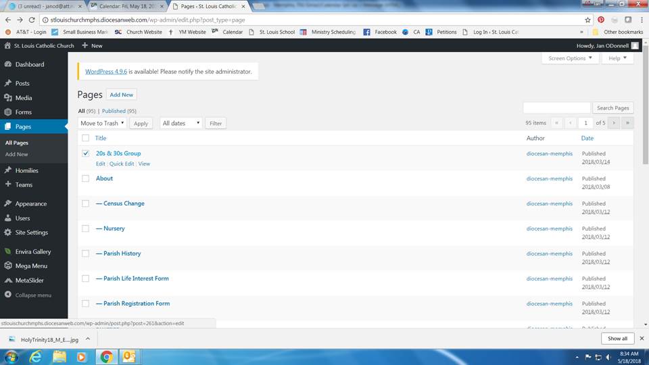Click the Homilies pin icon
Screen dimensions: 649x365
(8, 170)
